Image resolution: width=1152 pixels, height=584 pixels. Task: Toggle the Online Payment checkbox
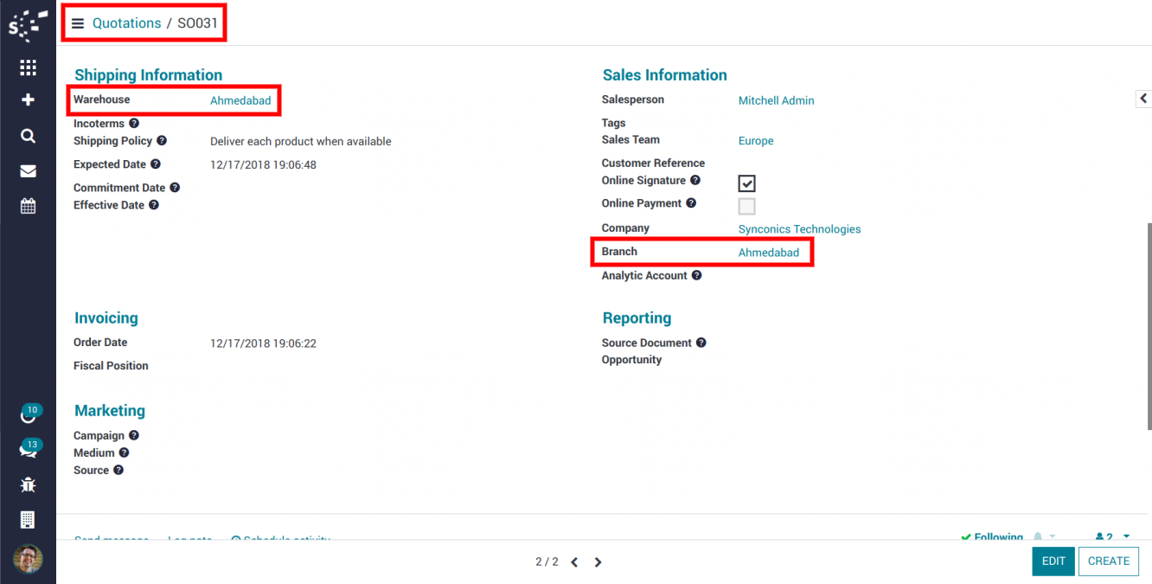click(746, 206)
